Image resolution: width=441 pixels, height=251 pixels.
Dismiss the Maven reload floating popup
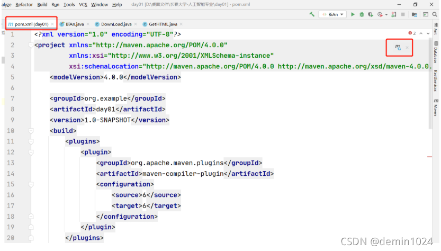tap(407, 48)
